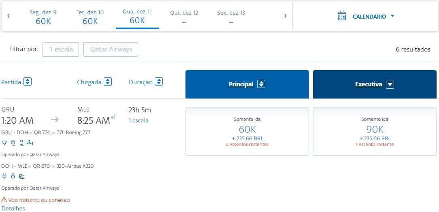The image size is (439, 212).
Task: Sort results by Partida
Action: 28,82
